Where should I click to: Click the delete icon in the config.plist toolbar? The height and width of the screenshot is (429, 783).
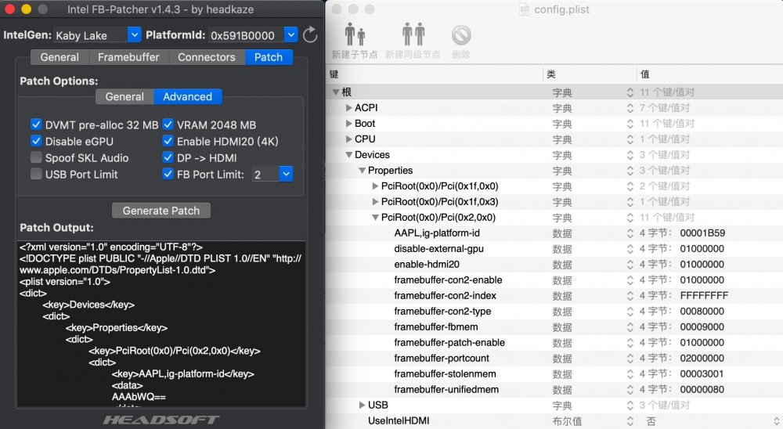[x=461, y=35]
